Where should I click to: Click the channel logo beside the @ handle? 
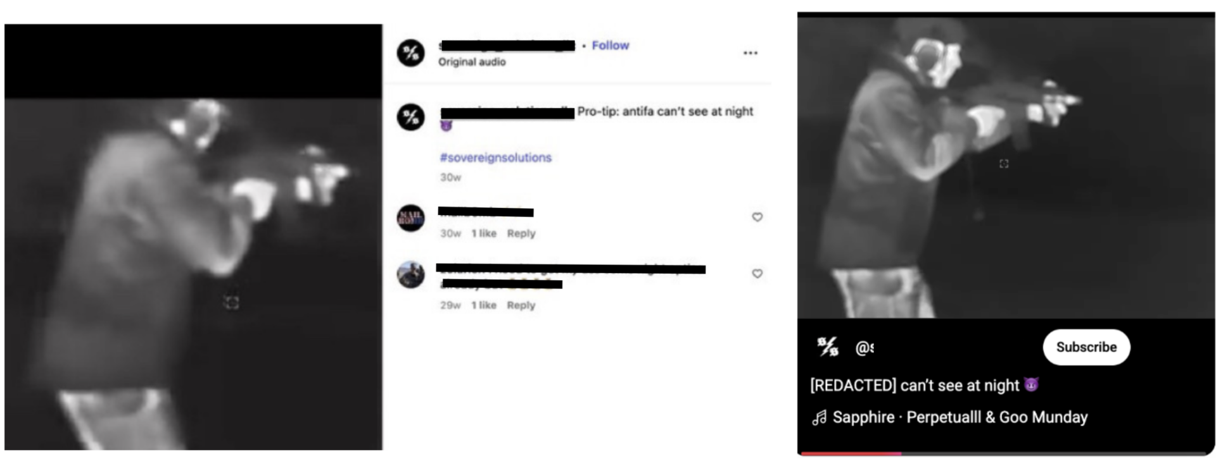(828, 346)
